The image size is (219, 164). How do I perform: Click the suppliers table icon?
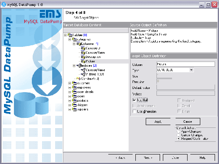[74, 109]
